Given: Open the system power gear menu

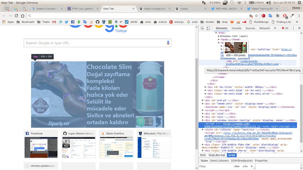Looking at the screenshot, I should click(299, 3).
